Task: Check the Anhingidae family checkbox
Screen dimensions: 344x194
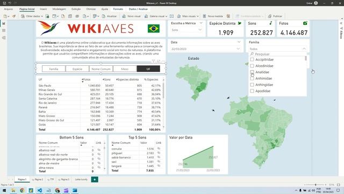Action: coord(252,85)
